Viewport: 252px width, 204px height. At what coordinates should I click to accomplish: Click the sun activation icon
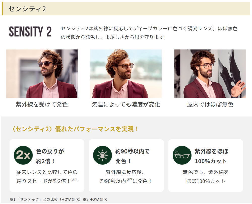coord(103,155)
